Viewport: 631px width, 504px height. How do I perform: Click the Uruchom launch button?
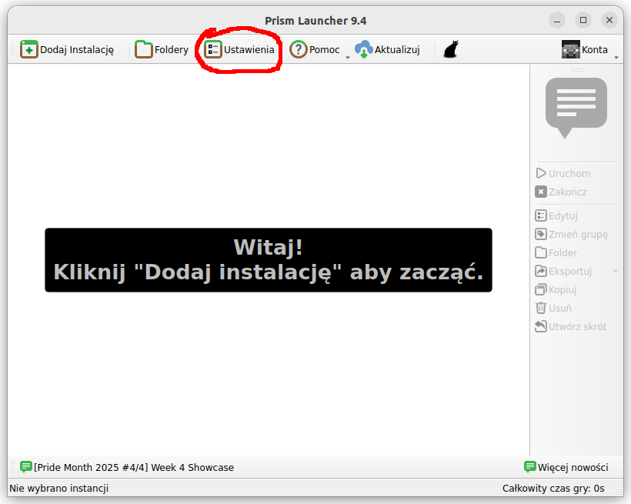563,174
